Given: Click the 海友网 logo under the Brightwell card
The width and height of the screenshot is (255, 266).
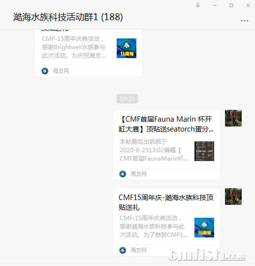Looking at the screenshot, I should [x=45, y=71].
